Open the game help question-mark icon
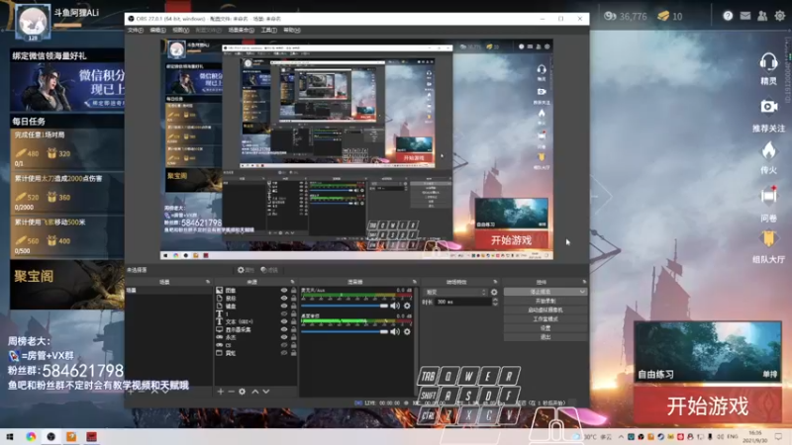 tap(728, 16)
